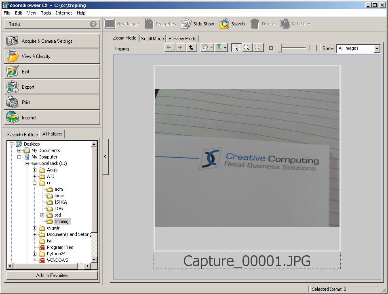Select the pointer arrow tool
Image resolution: width=388 pixels, height=294 pixels.
tap(236, 48)
